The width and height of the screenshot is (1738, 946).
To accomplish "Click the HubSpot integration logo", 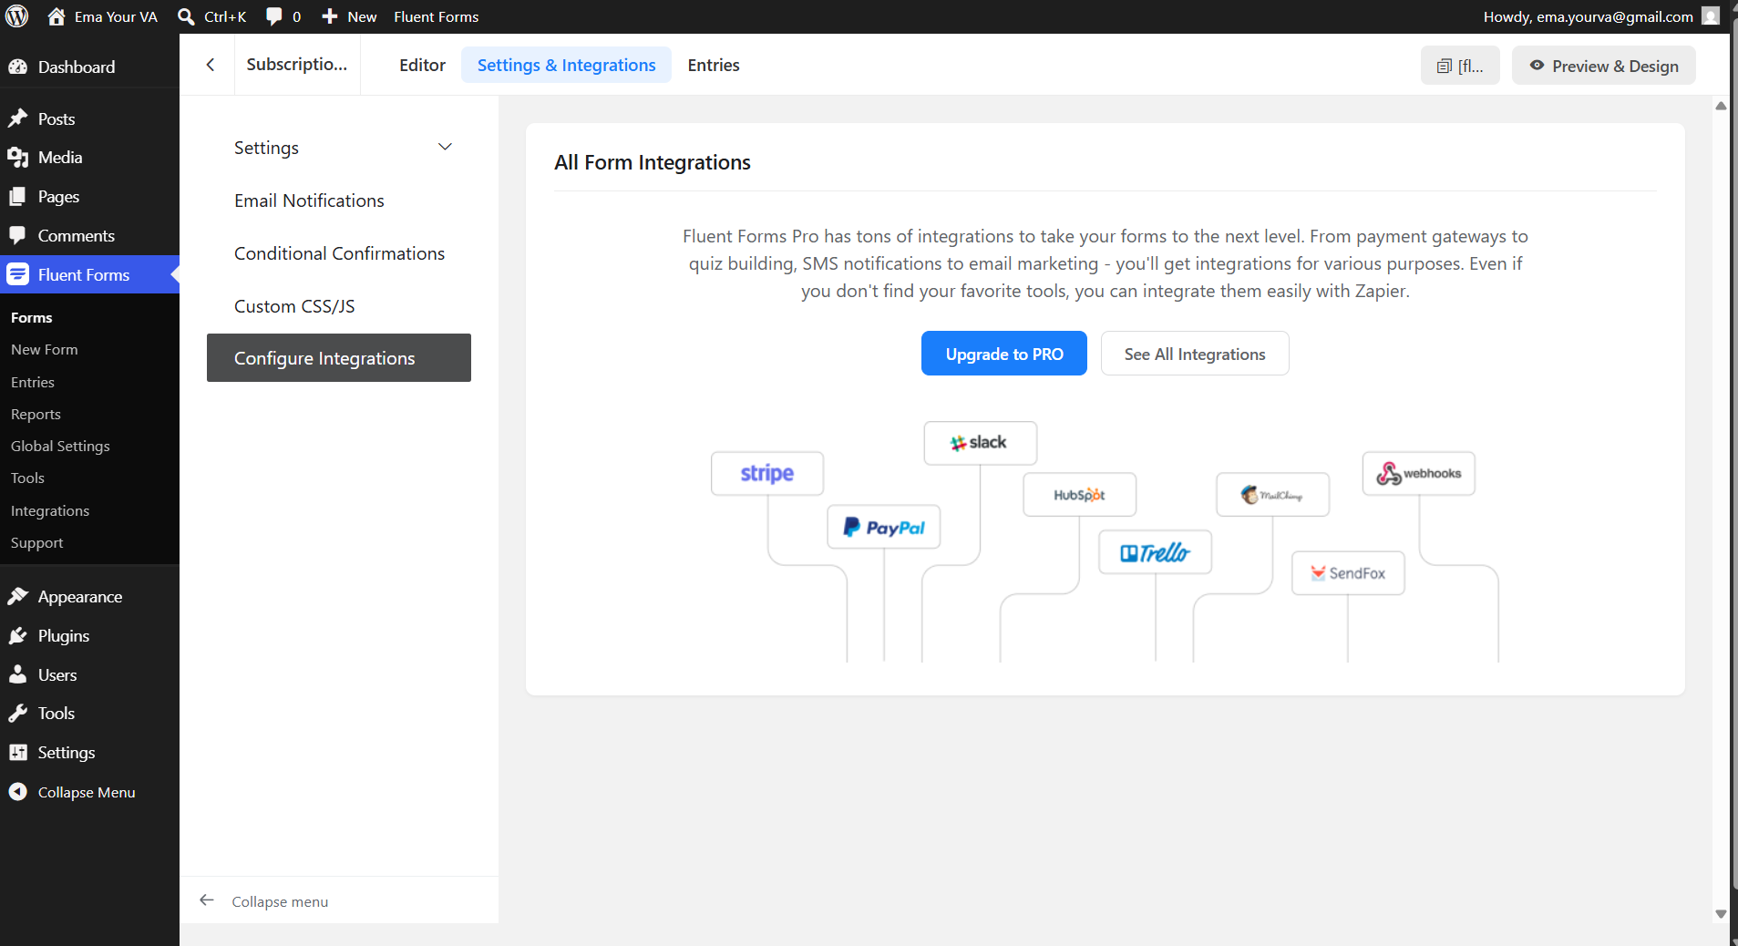I will [1080, 495].
